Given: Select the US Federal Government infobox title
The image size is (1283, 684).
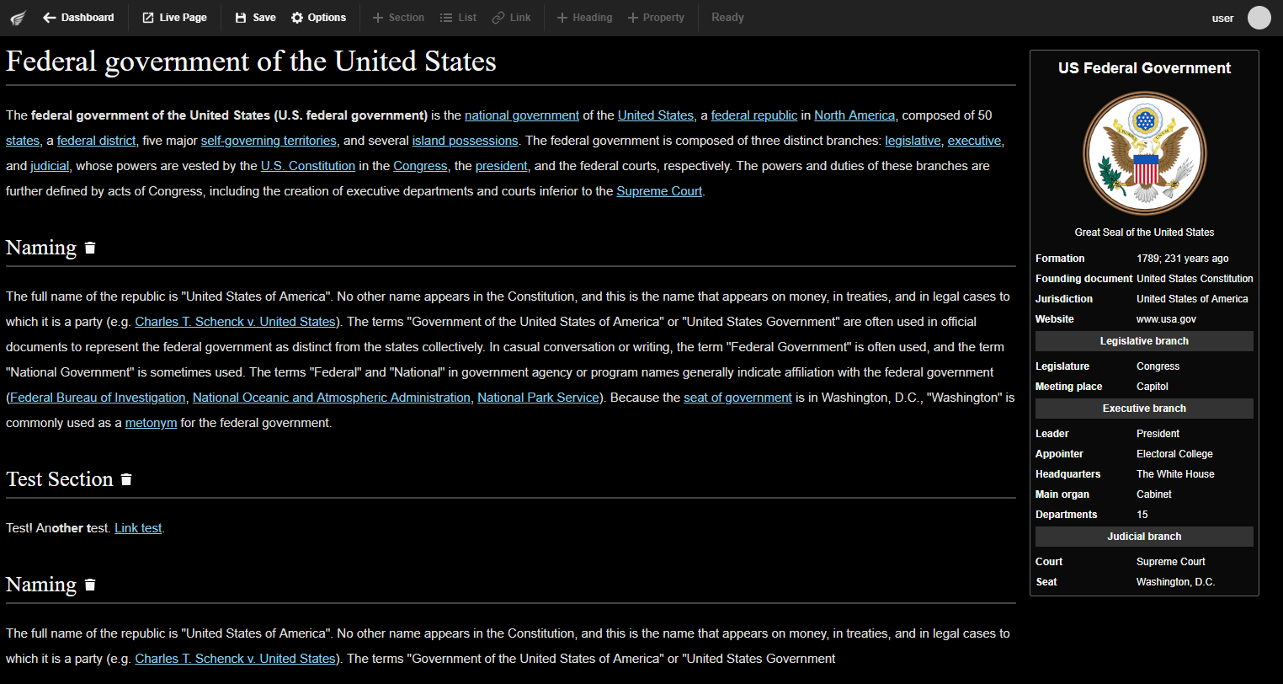Looking at the screenshot, I should [1144, 68].
